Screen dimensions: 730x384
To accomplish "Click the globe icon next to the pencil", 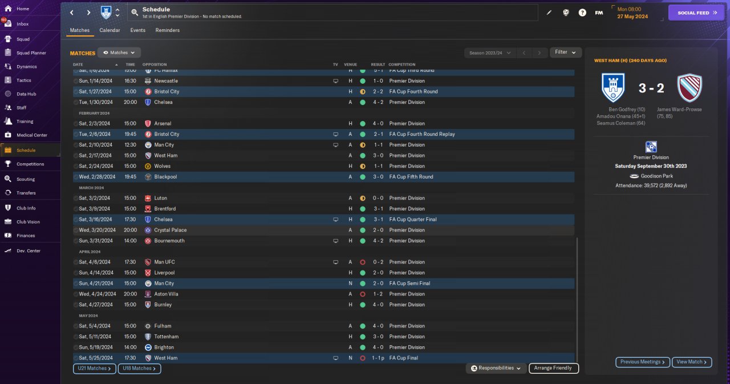I will click(x=566, y=13).
